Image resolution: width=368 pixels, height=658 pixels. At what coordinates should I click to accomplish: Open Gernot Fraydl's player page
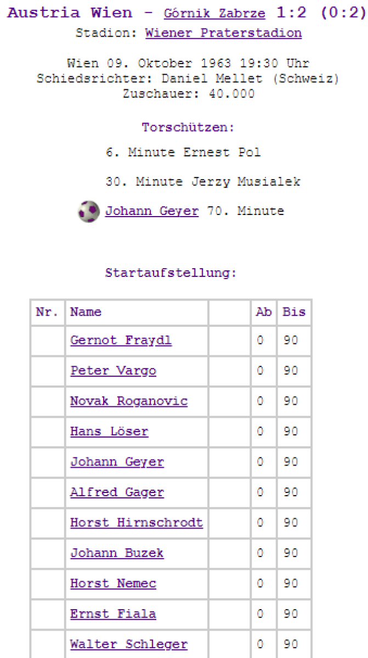121,341
